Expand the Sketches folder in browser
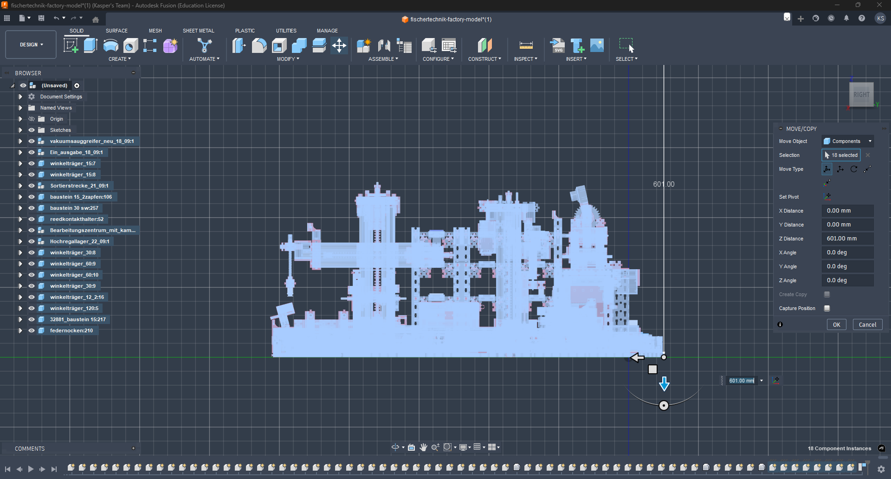Screen dimensions: 891x479 (20, 130)
